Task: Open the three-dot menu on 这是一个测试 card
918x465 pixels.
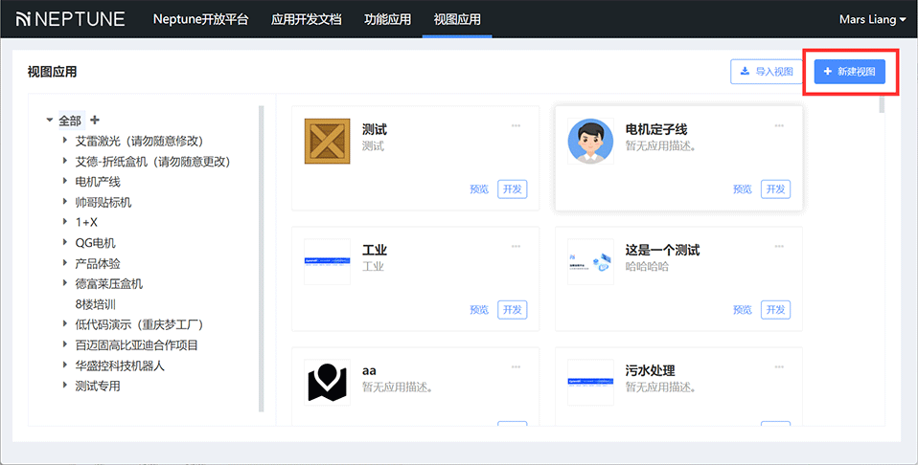Action: (x=779, y=246)
